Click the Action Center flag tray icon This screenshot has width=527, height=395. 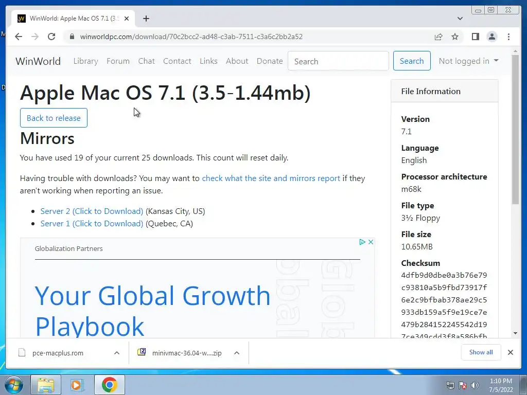[x=463, y=385]
